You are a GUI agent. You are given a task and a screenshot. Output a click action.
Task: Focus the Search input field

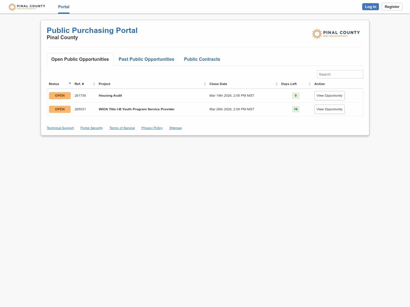tap(340, 74)
